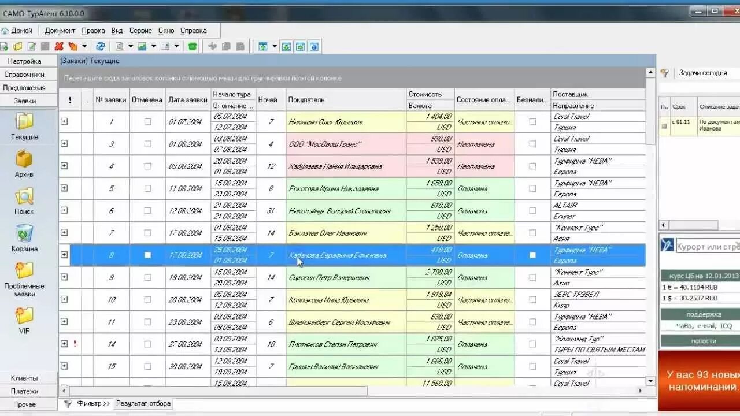
Task: Click the funnel icon beside Задачи сегодня
Action: point(665,73)
